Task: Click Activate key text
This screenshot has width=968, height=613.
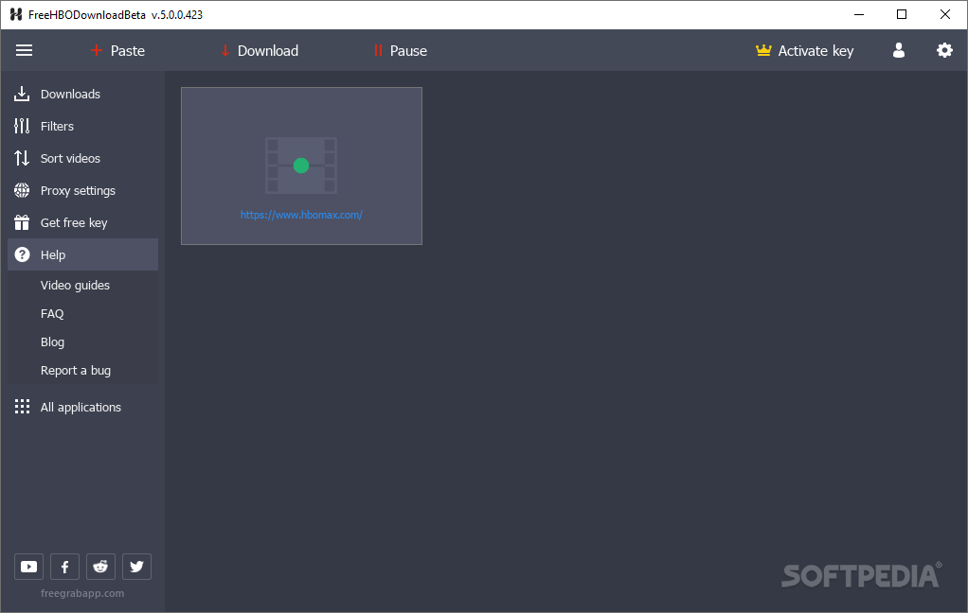Action: click(x=816, y=50)
